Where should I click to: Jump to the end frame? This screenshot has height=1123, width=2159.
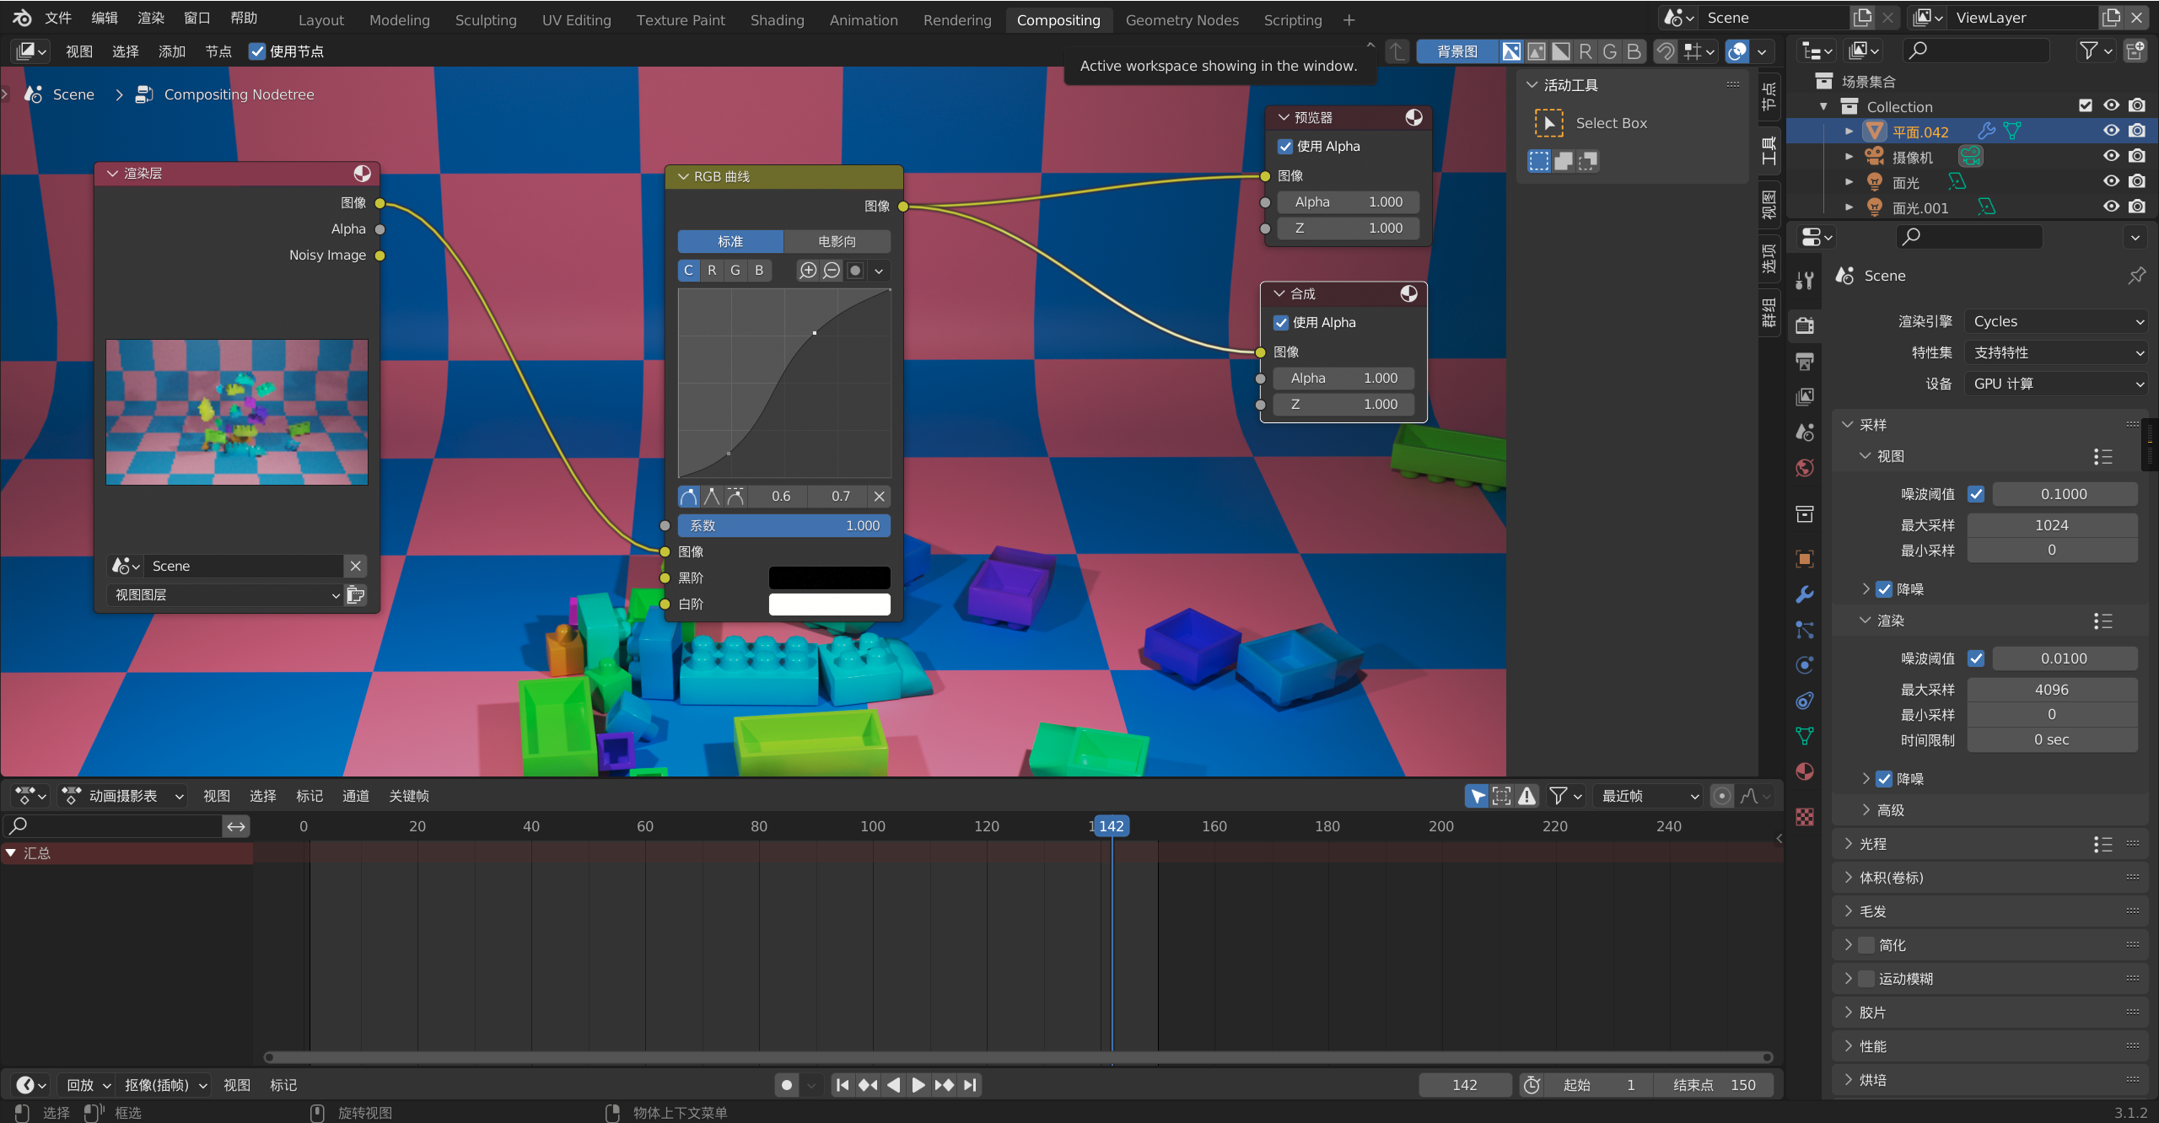(970, 1085)
